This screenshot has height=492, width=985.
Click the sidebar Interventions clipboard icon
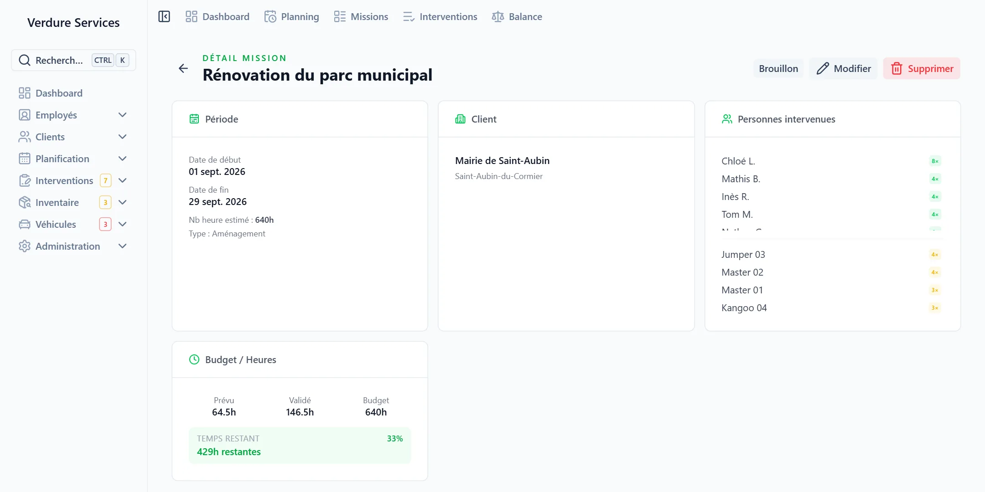pos(25,180)
